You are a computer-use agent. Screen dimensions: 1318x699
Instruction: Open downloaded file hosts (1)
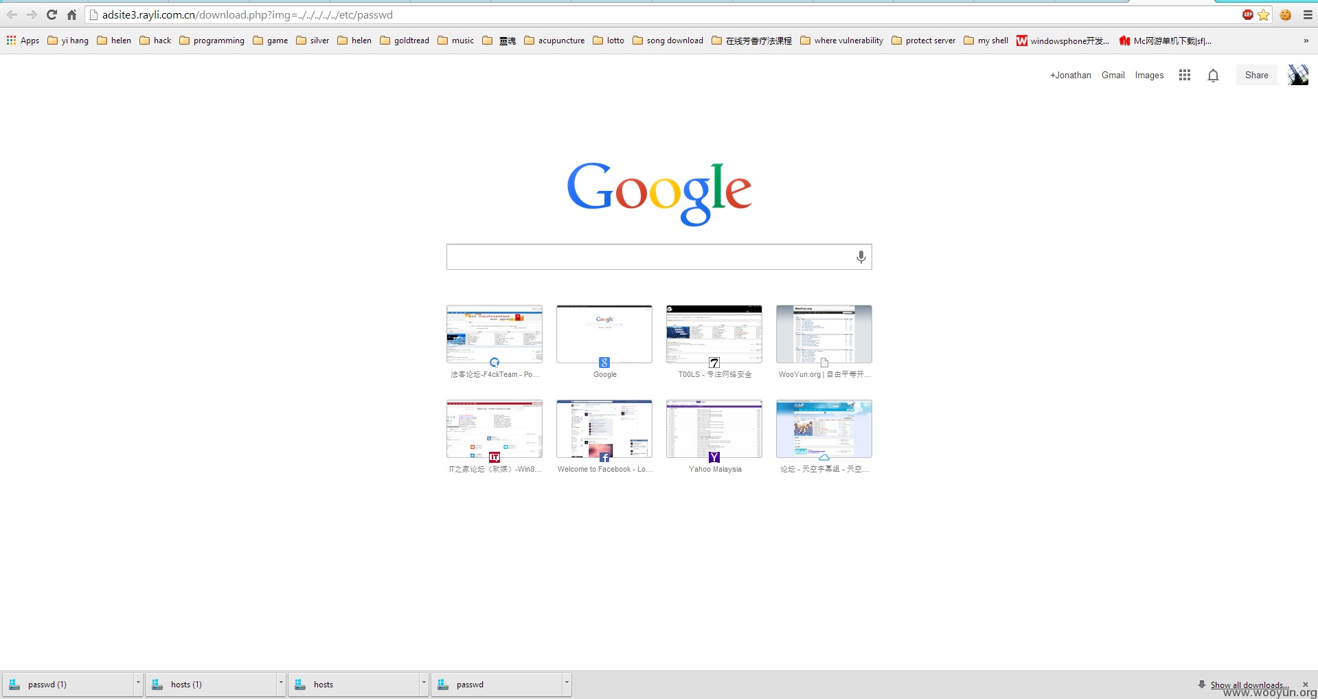click(212, 684)
